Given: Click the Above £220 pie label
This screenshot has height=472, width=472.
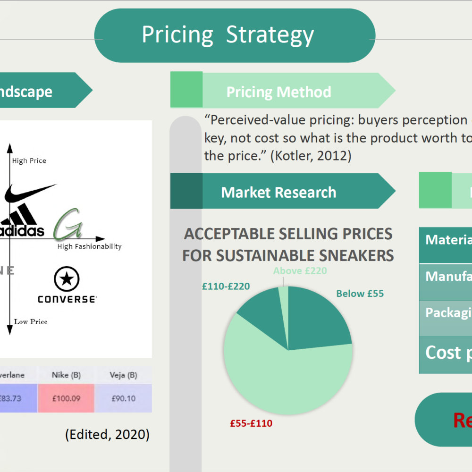Looking at the screenshot, I should (300, 271).
